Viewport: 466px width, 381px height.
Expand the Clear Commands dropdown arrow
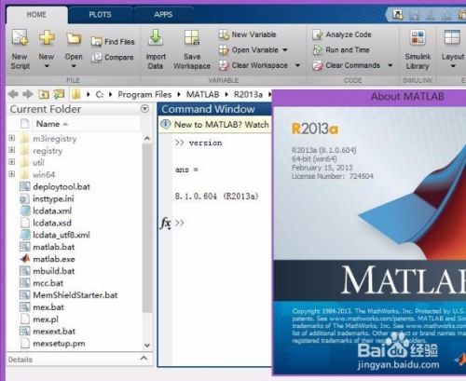(391, 65)
